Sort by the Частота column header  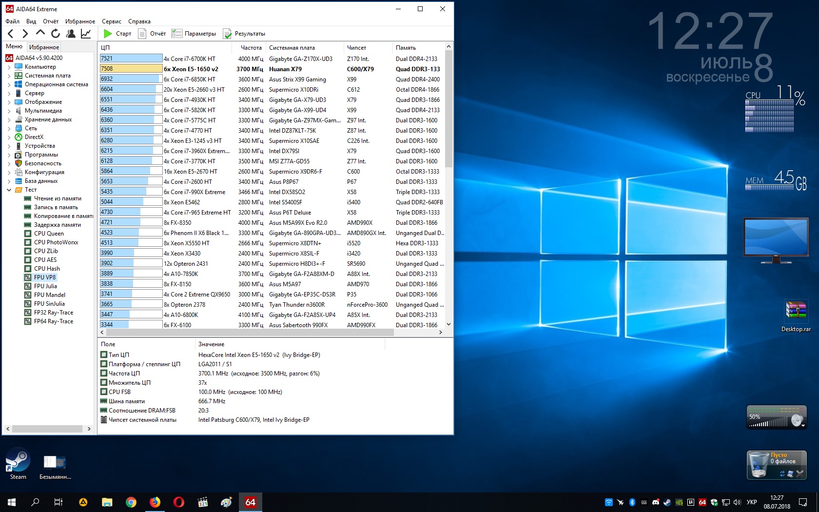pyautogui.click(x=251, y=48)
